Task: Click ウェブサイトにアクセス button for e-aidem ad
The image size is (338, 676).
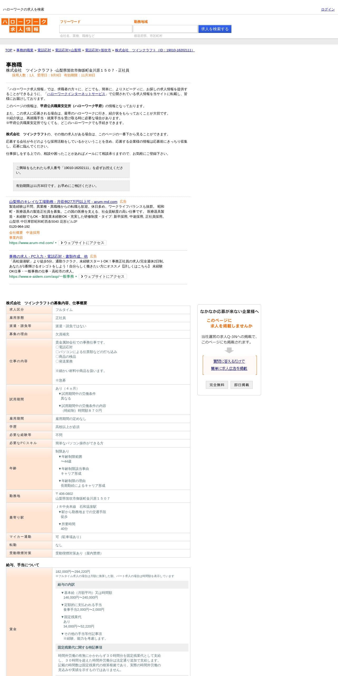Action: pyautogui.click(x=103, y=277)
